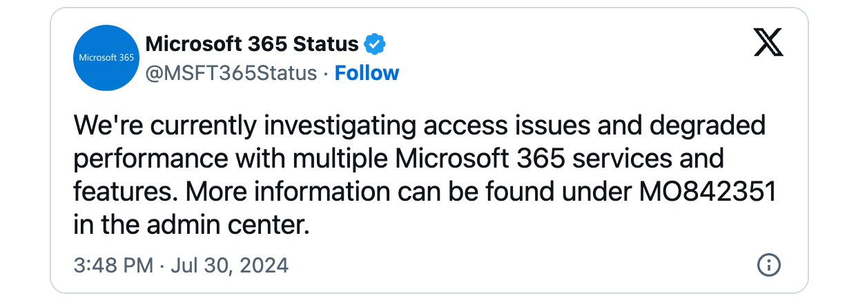Click the Jul 30, 2024 date
856x298 pixels.
click(x=228, y=265)
